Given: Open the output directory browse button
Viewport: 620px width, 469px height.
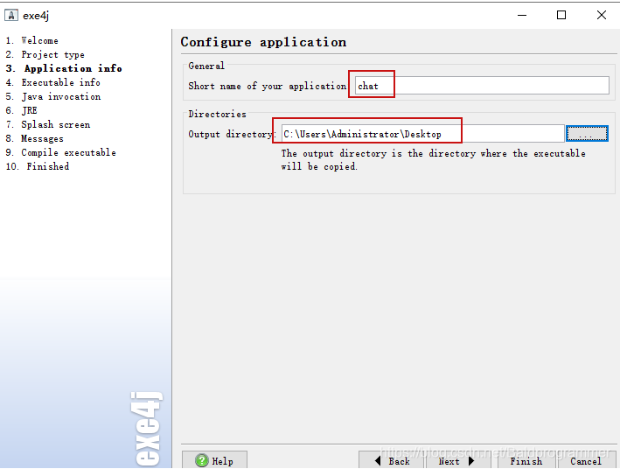Looking at the screenshot, I should click(587, 133).
